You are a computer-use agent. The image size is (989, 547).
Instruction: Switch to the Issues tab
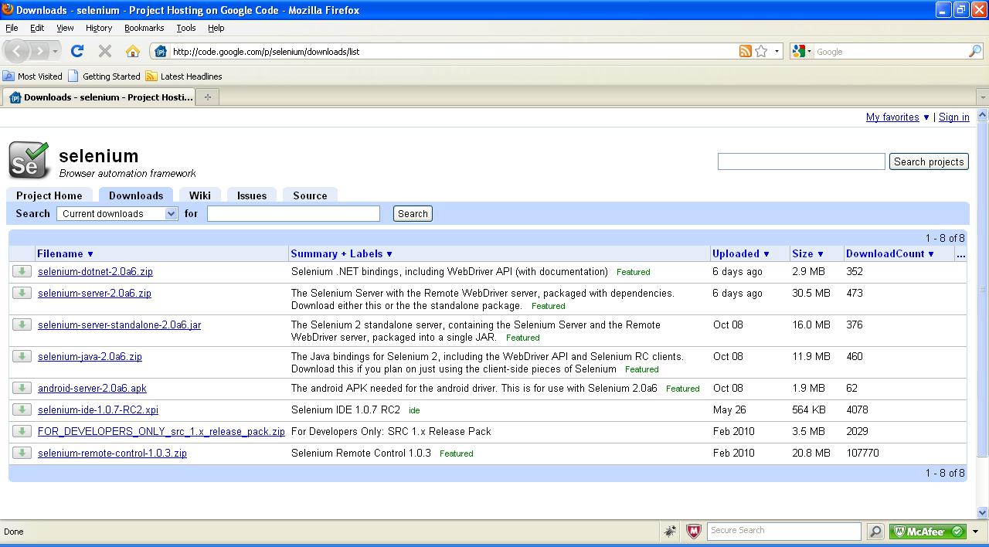click(x=252, y=195)
